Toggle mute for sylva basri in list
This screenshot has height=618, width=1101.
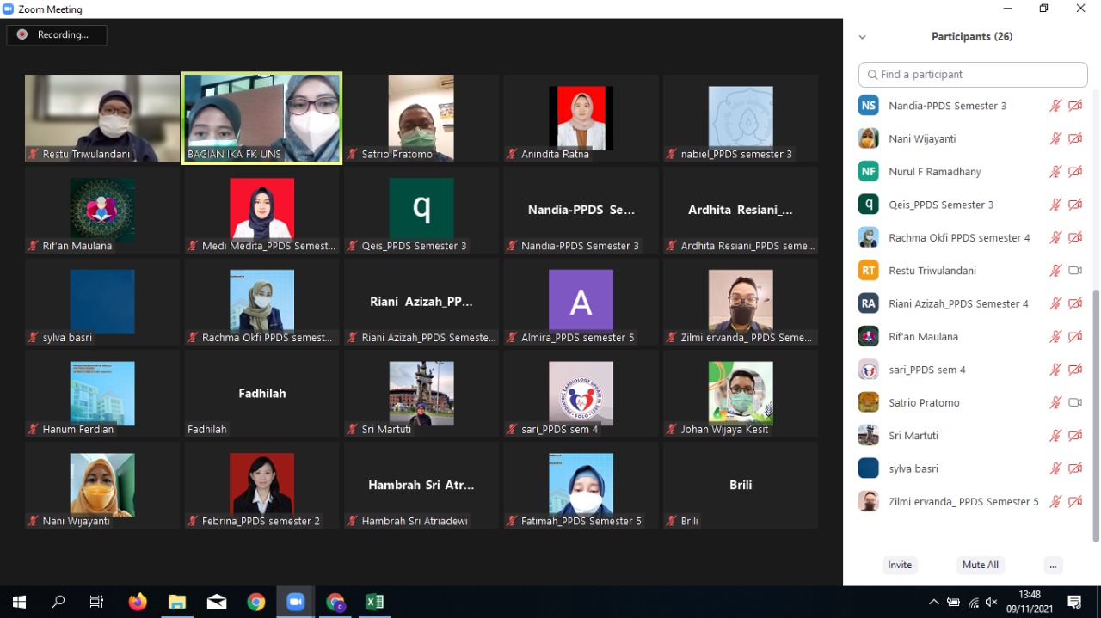pos(1055,469)
